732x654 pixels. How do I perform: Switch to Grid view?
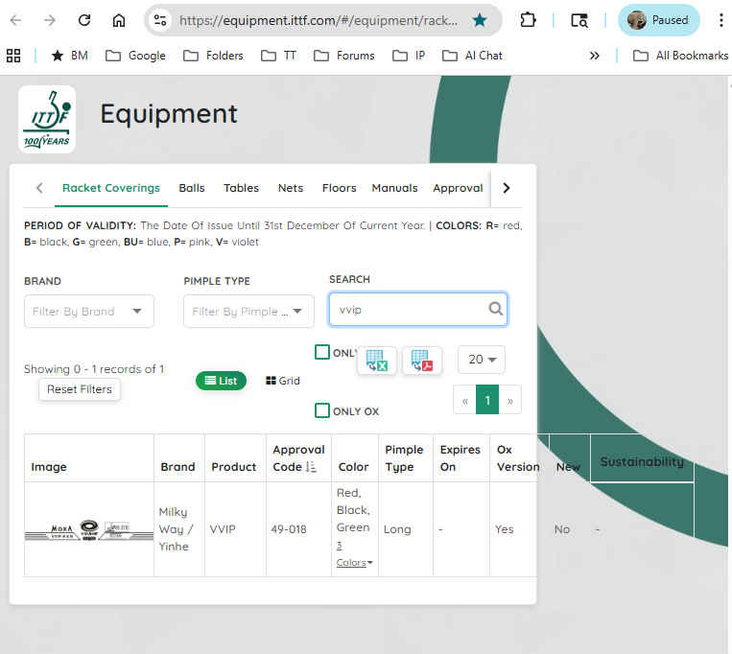pyautogui.click(x=282, y=381)
